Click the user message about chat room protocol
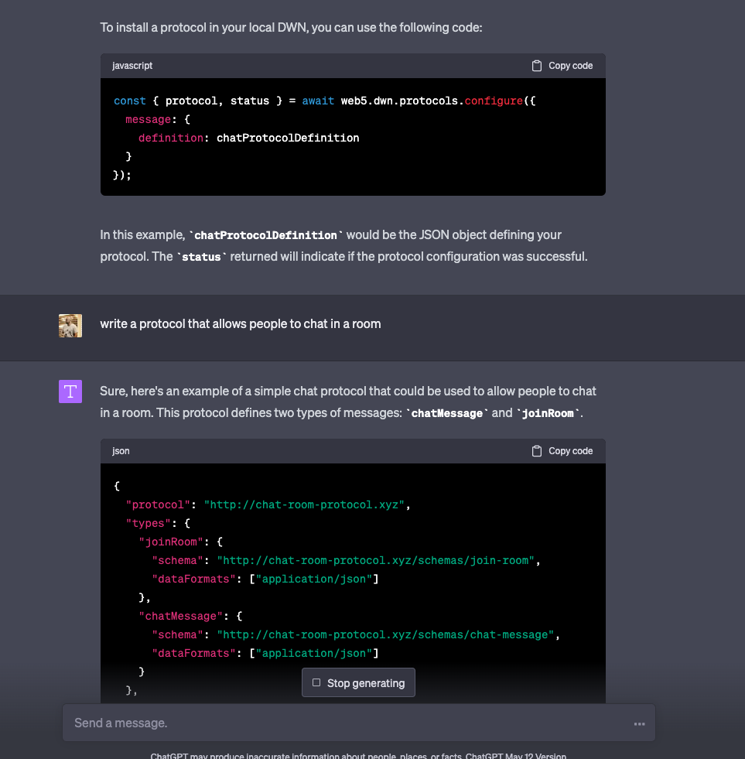745x759 pixels. [x=240, y=323]
